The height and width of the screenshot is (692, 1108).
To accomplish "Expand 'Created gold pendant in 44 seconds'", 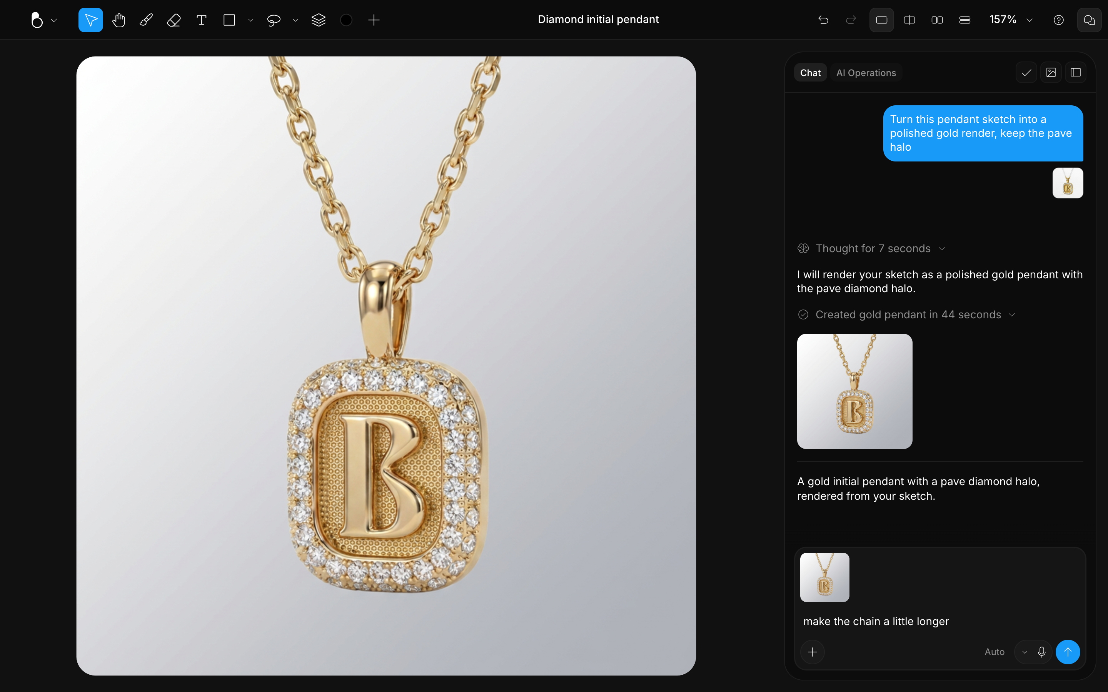I will coord(906,314).
